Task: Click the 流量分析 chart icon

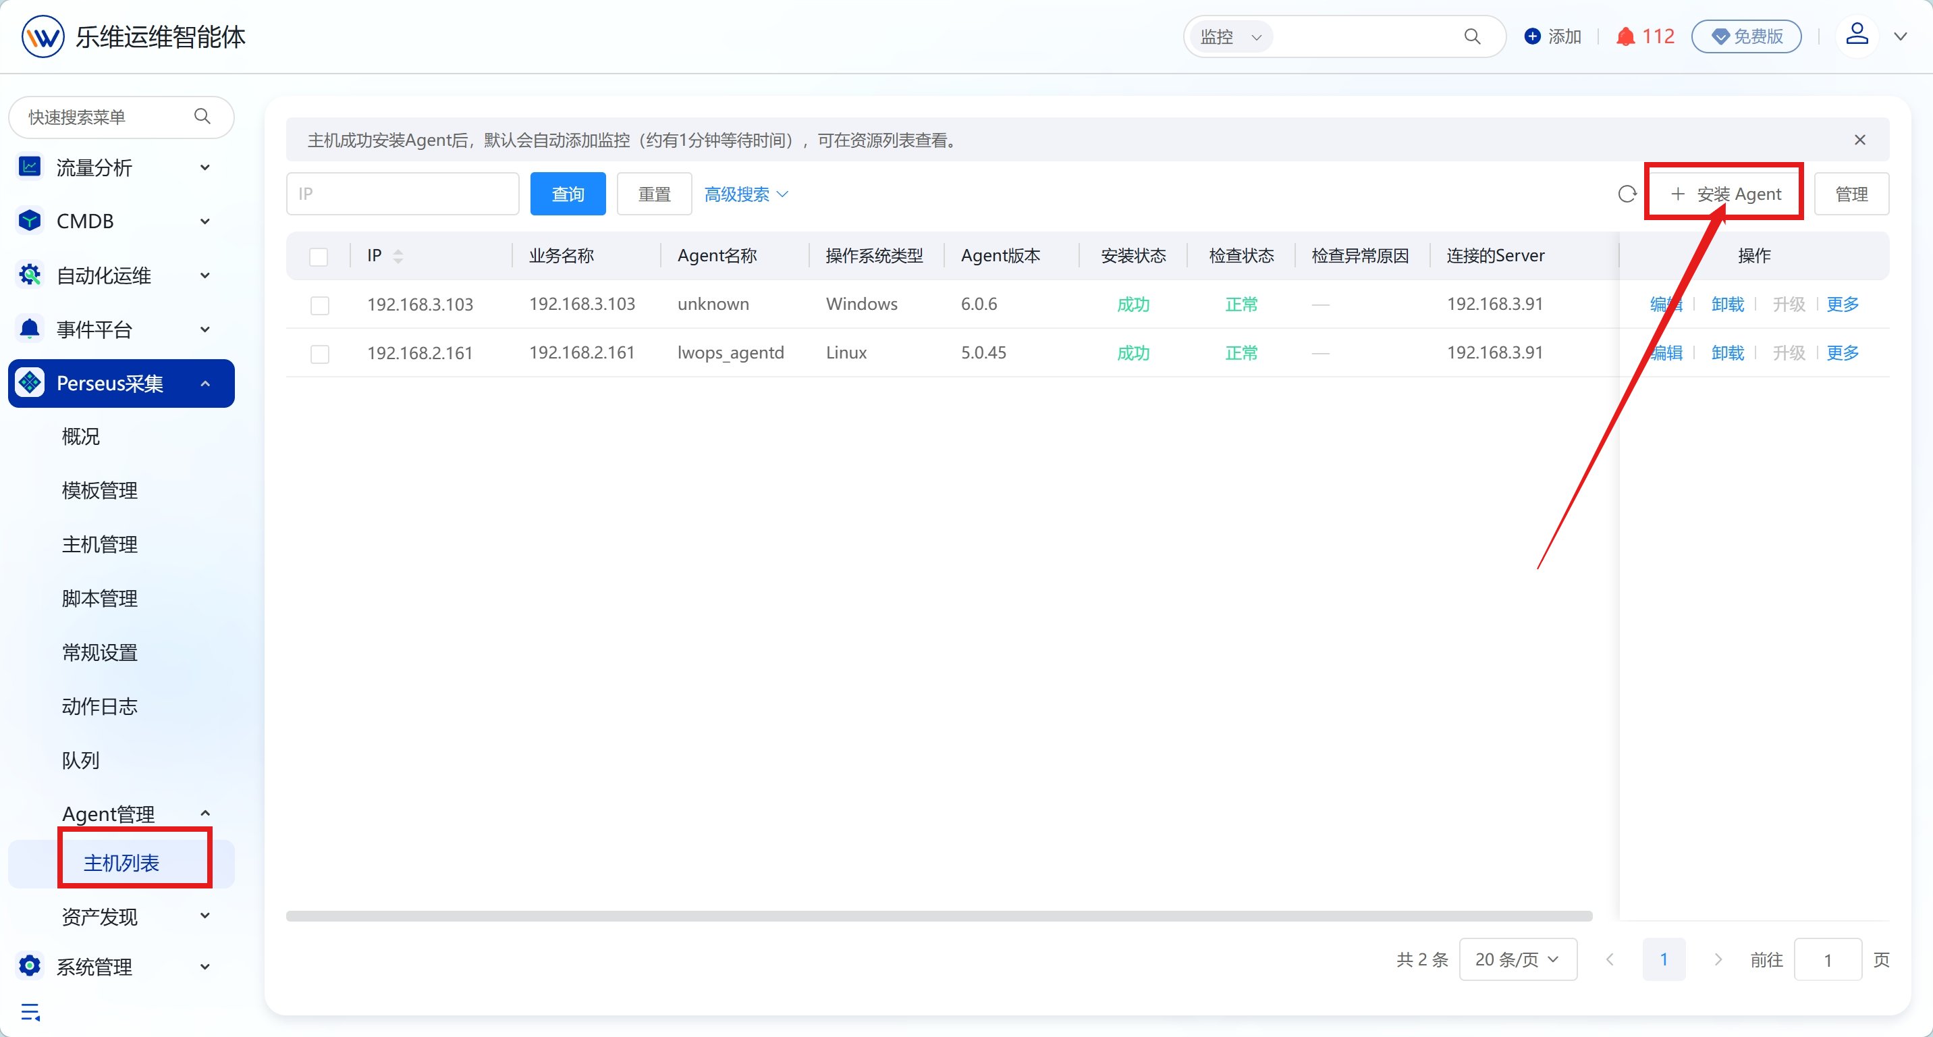Action: [x=30, y=167]
